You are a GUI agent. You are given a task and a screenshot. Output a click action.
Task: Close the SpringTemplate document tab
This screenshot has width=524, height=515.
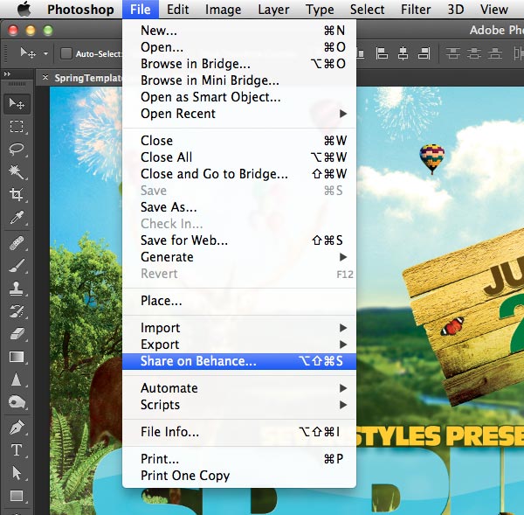pyautogui.click(x=45, y=78)
